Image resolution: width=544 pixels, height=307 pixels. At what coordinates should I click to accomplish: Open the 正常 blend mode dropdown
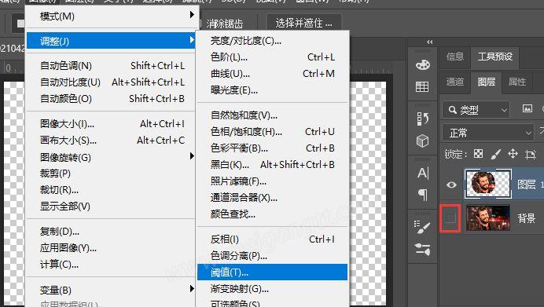point(488,133)
